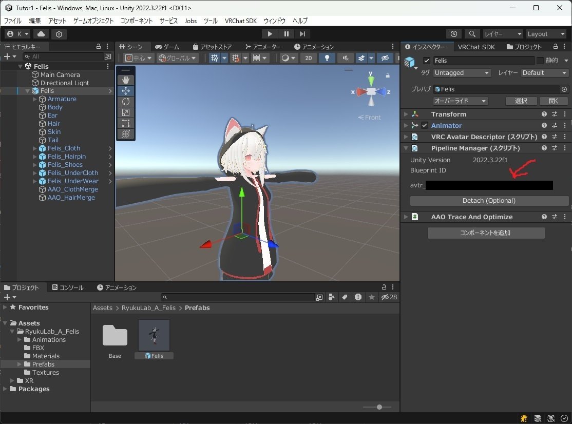Viewport: 572px width, 424px height.
Task: Click the prefab Open button
Action: point(554,101)
